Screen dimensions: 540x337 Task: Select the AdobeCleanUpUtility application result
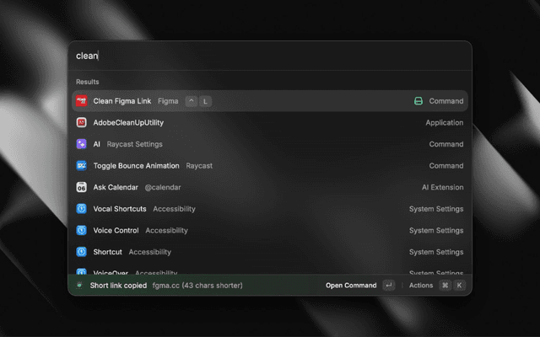pyautogui.click(x=253, y=123)
